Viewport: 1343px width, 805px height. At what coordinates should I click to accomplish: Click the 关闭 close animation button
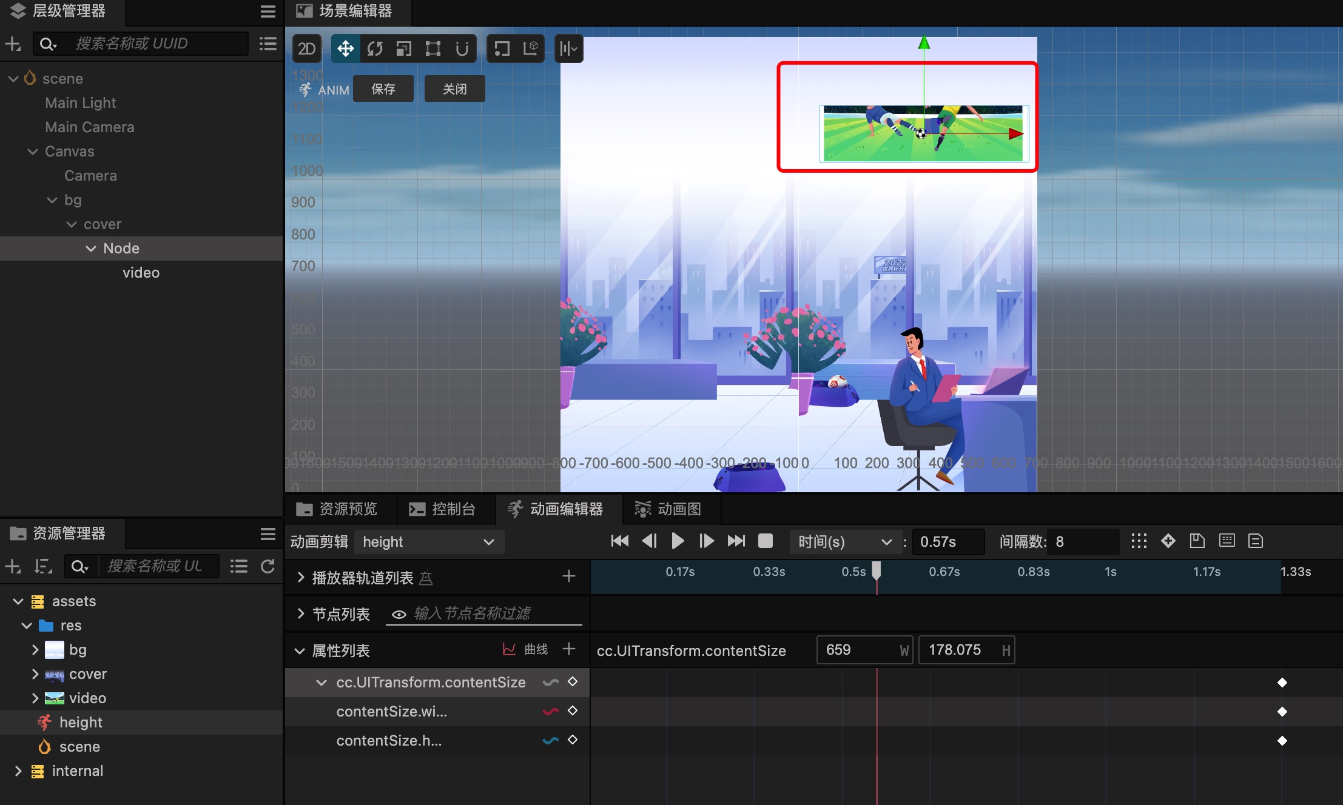[454, 89]
